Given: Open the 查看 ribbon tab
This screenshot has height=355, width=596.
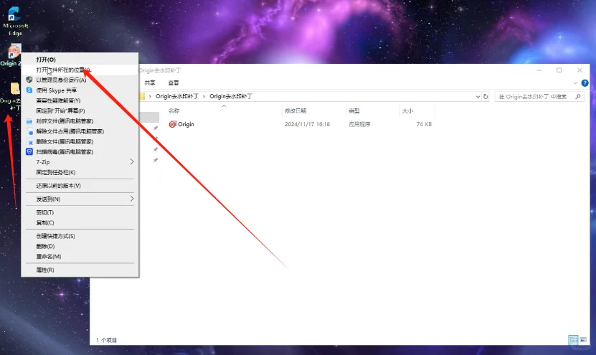Looking at the screenshot, I should pos(174,83).
